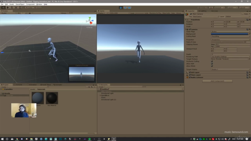Click the Main Camera object cube icon

point(187,14)
